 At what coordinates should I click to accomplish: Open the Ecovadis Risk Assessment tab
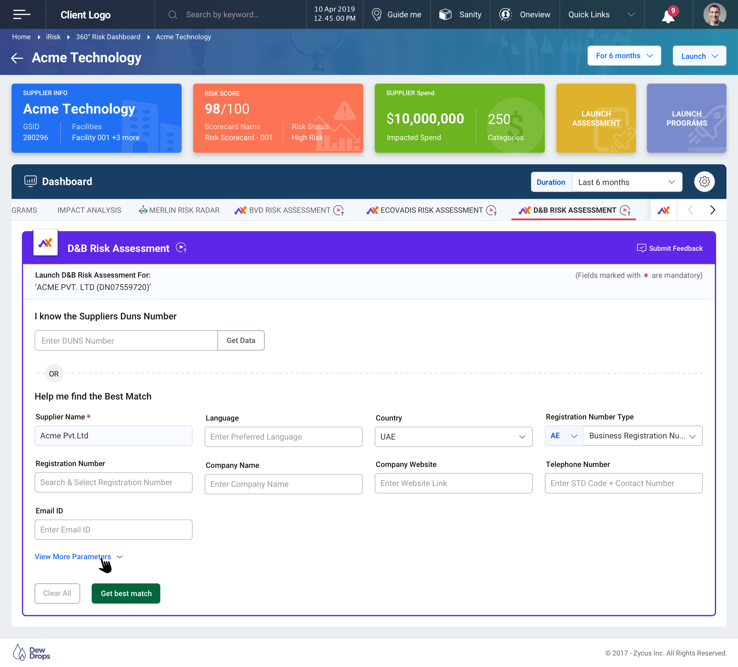point(431,210)
